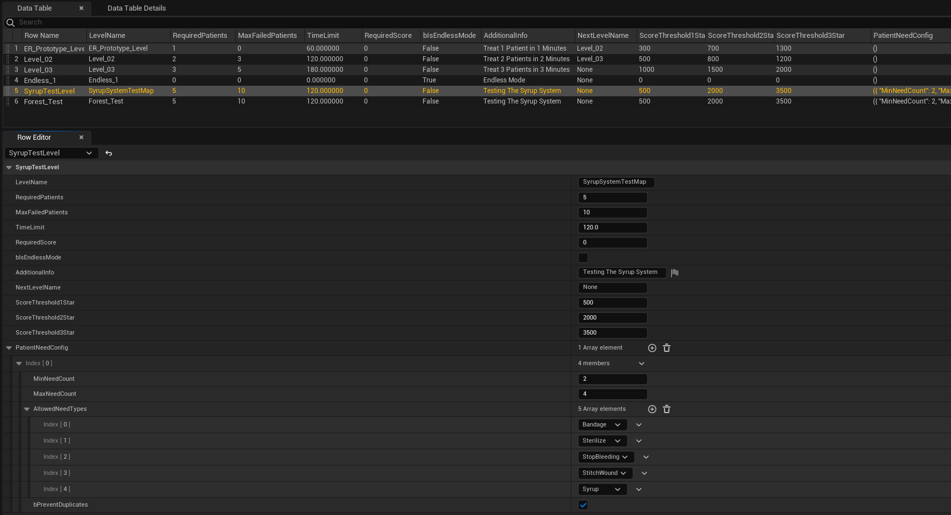The image size is (951, 515).
Task: Switch to the Data Table Details tab
Action: click(x=137, y=8)
